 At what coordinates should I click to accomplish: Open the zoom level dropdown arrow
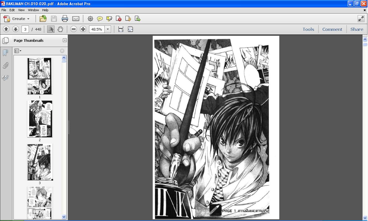pos(108,29)
